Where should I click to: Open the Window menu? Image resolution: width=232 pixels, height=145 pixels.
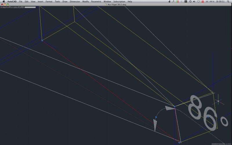point(107,1)
